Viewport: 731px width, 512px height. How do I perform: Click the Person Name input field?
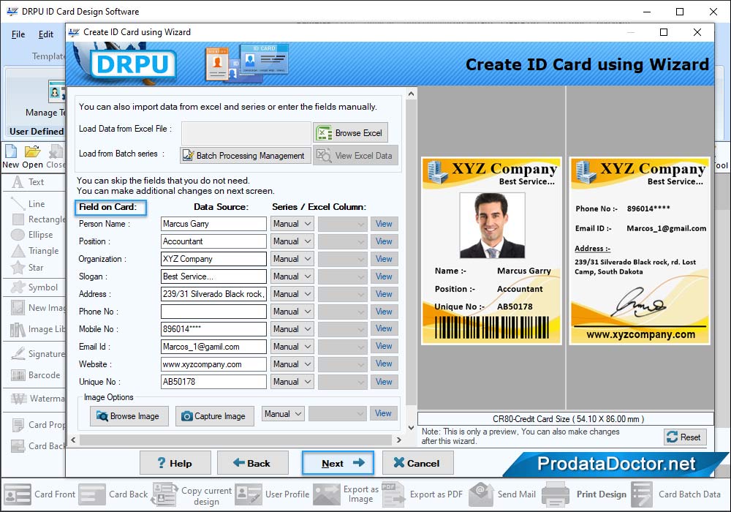213,224
